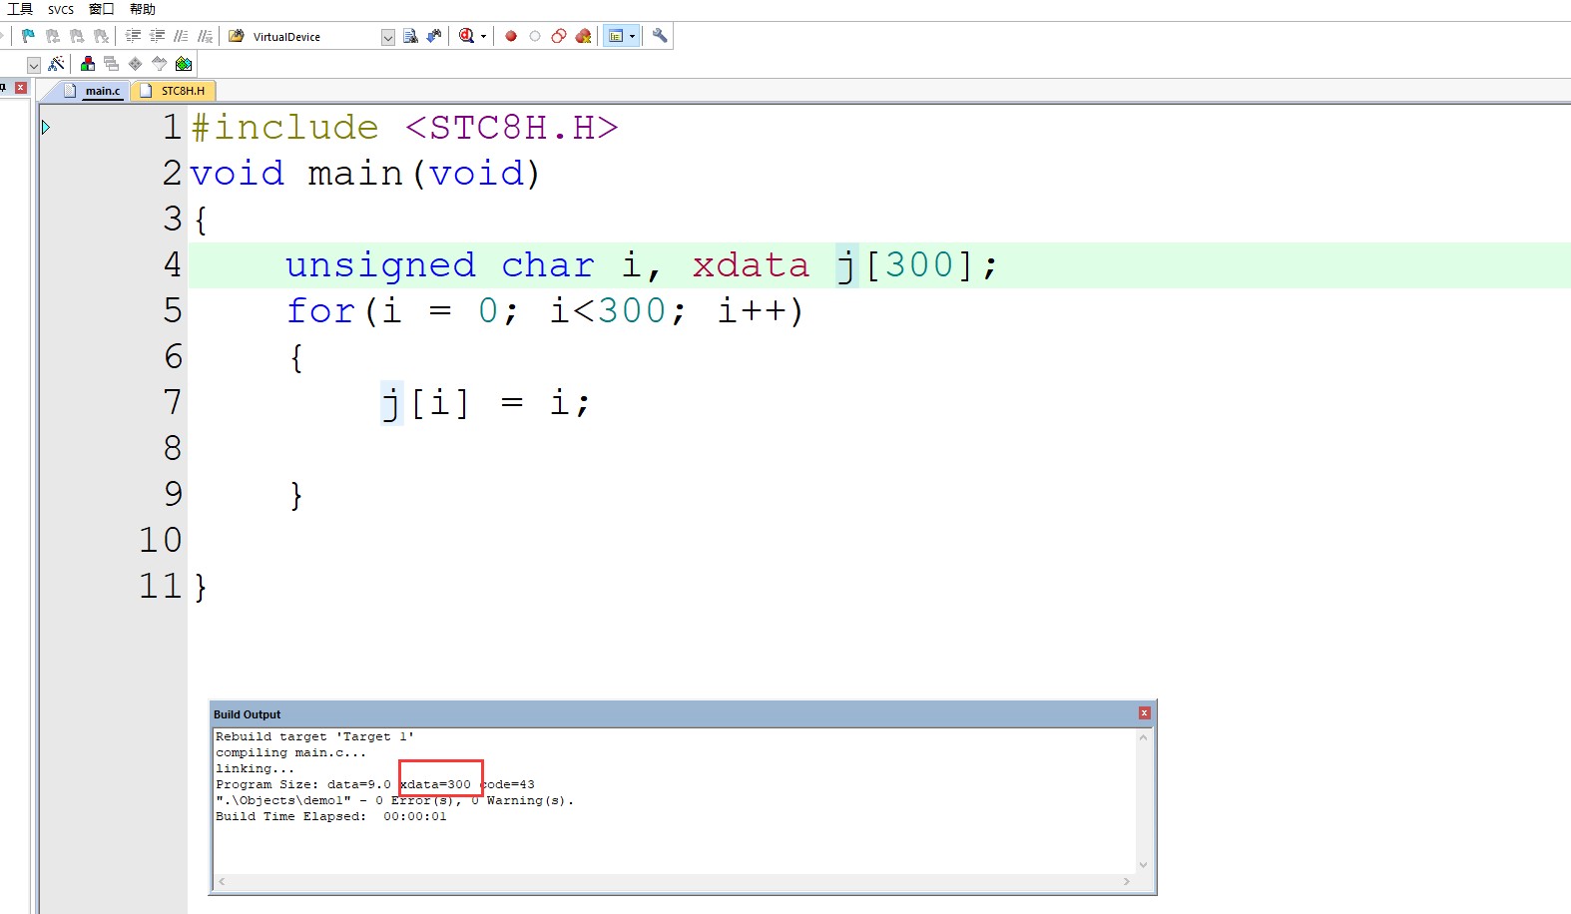Viewport: 1571px width, 914px height.
Task: Click the Comment selection icon
Action: 181,36
